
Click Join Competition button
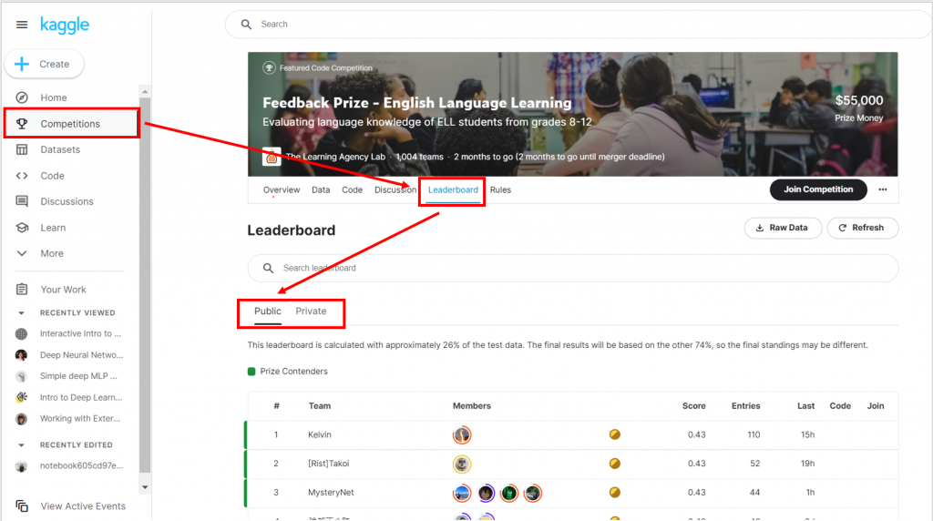pos(818,189)
